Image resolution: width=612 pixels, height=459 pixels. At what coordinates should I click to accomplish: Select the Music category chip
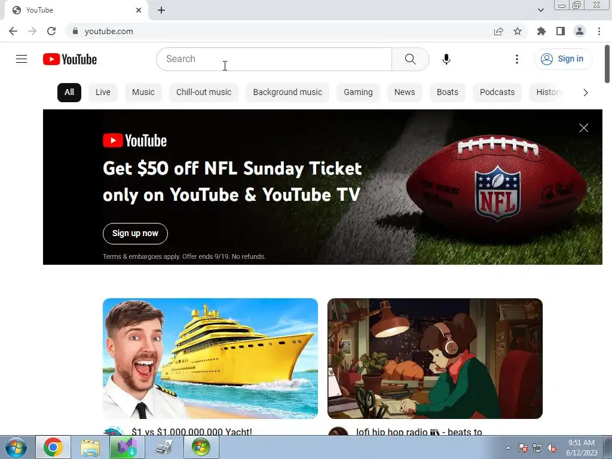pyautogui.click(x=143, y=93)
